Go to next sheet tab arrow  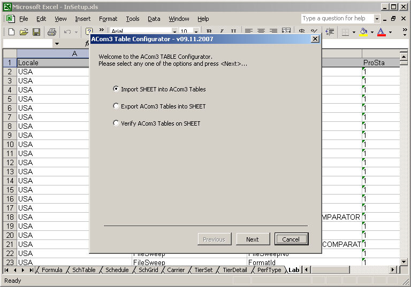(x=23, y=270)
